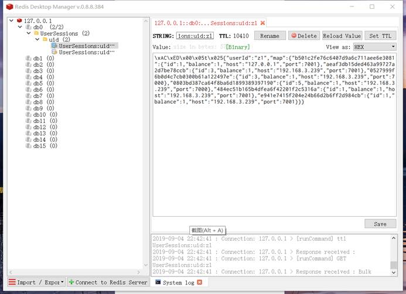This screenshot has height=294, width=406.
Task: Click the Redis Desktop Manager app logo
Action: (9, 6)
